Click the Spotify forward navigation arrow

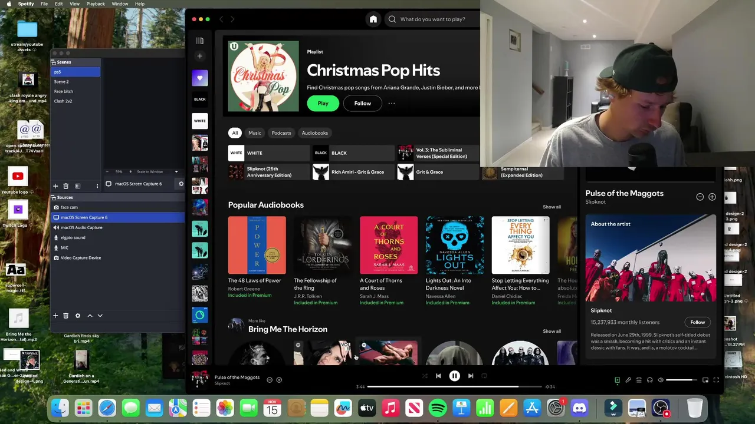tap(232, 19)
